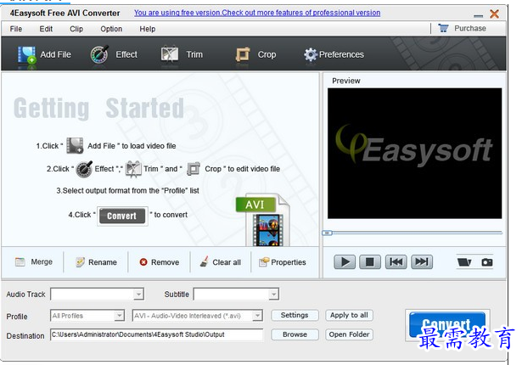Click the preview seek slider handle
The image size is (522, 365).
click(327, 233)
